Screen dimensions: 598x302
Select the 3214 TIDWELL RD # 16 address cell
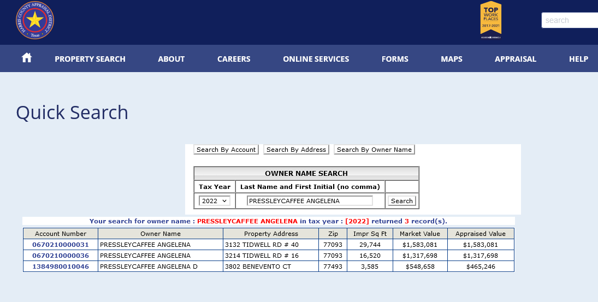pyautogui.click(x=271, y=256)
